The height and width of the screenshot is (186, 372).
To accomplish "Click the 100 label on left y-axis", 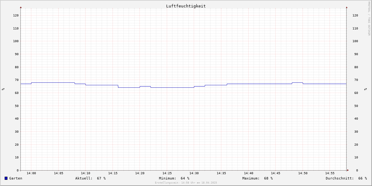I will pyautogui.click(x=16, y=41).
